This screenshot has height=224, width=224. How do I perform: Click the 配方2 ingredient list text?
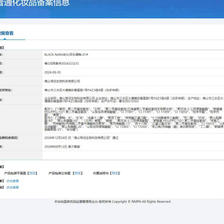click(134, 124)
